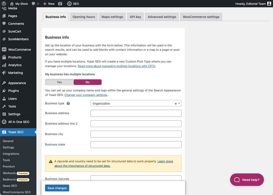
Task: Click the WordPress logo icon
Action: [x=4, y=4]
